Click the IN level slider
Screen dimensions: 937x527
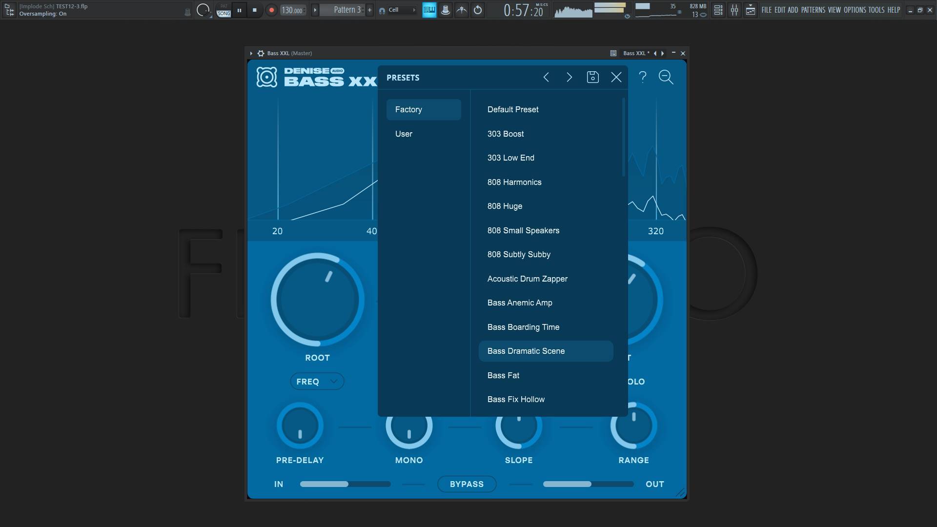(x=345, y=484)
